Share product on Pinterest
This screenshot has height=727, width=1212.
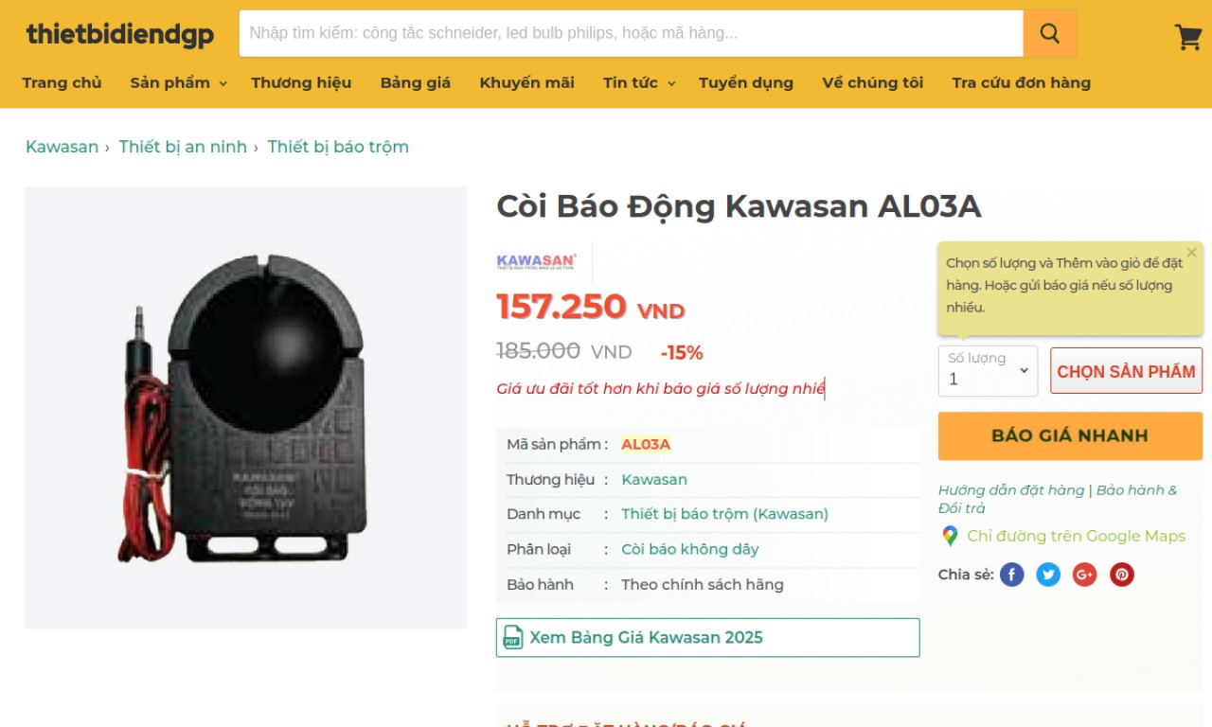click(x=1122, y=575)
